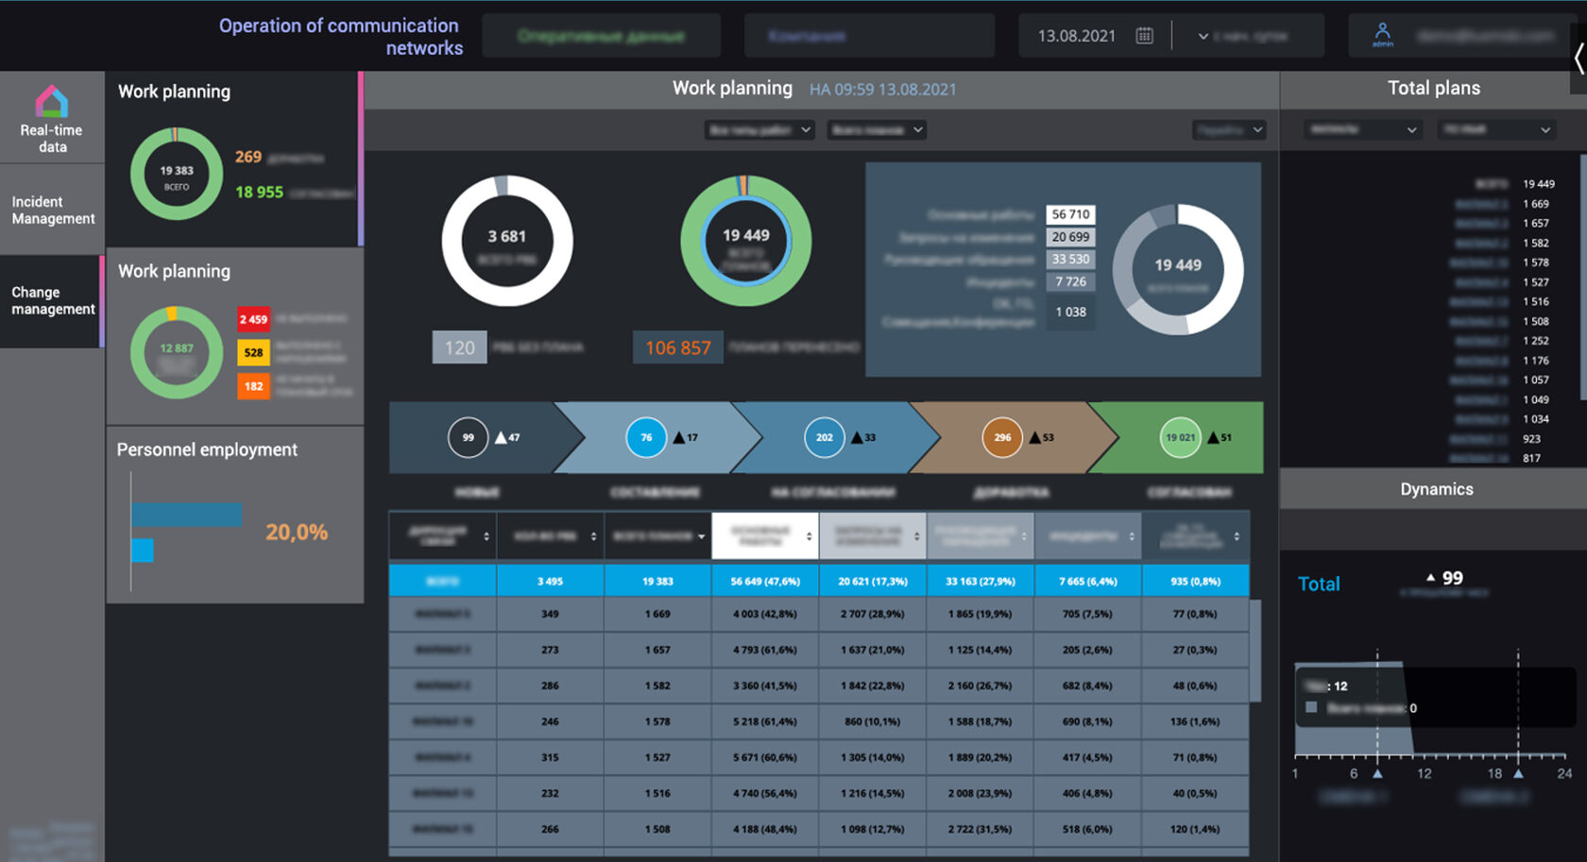Open the rightmost dropdown in the Work planning filter bar
The height and width of the screenshot is (862, 1587).
(1229, 130)
